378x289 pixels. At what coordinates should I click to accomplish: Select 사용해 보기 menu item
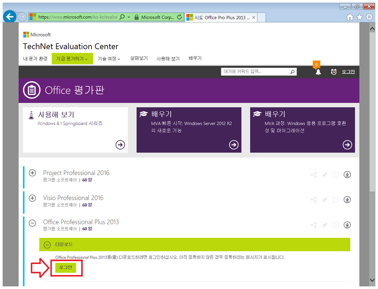coord(168,58)
